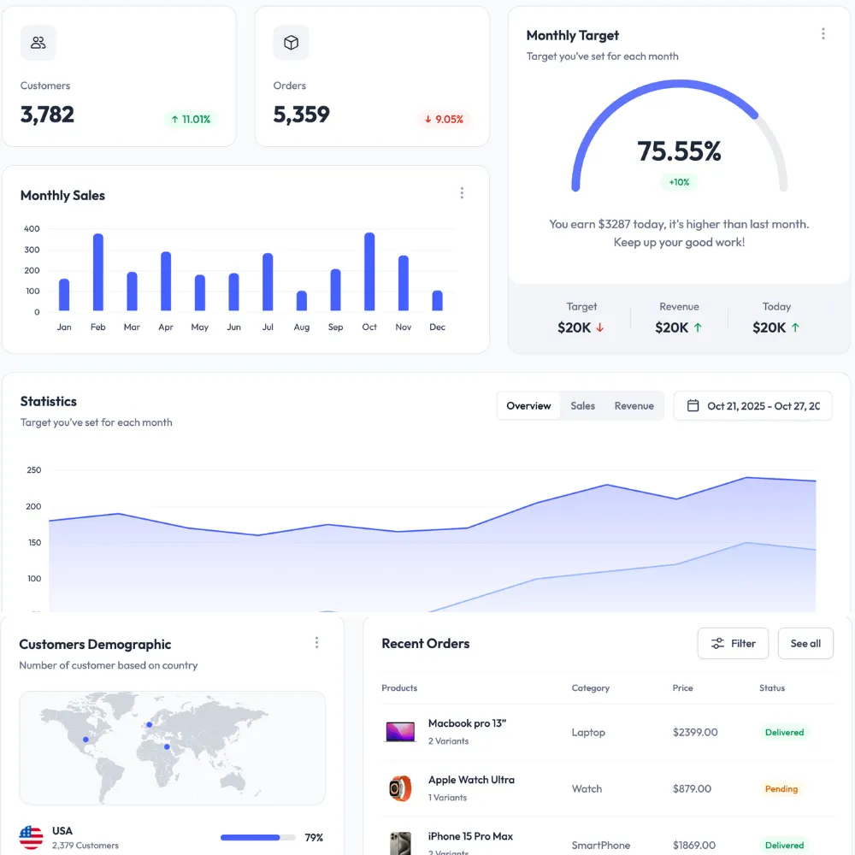855x855 pixels.
Task: Click the red down arrow beside Target
Action: point(600,327)
